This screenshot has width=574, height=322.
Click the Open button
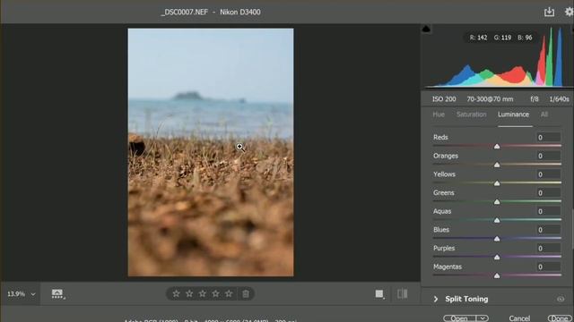click(x=459, y=318)
